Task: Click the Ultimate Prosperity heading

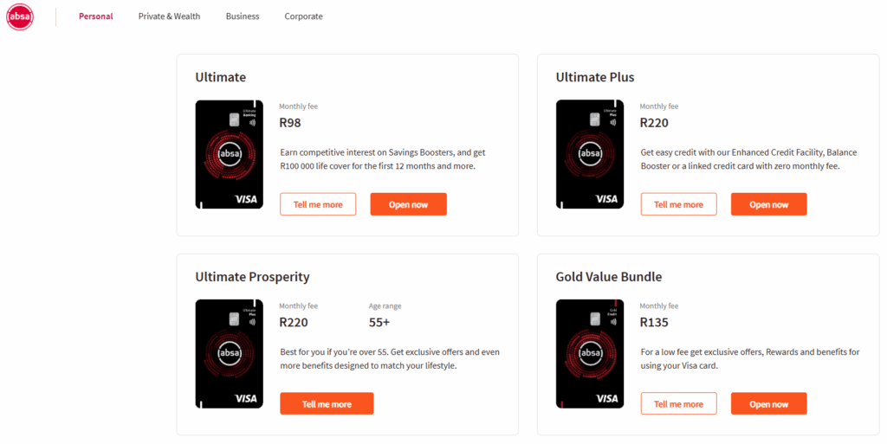Action: 252,277
